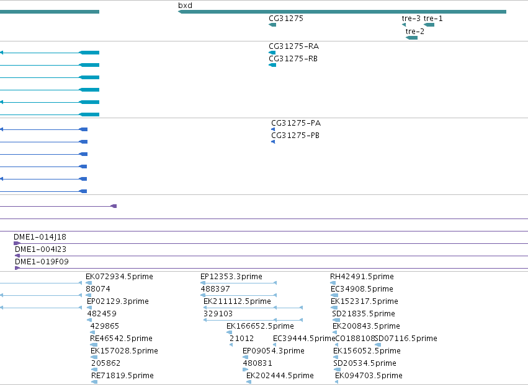Click the tre-2 gene glyph
The image size is (528, 385).
point(412,38)
